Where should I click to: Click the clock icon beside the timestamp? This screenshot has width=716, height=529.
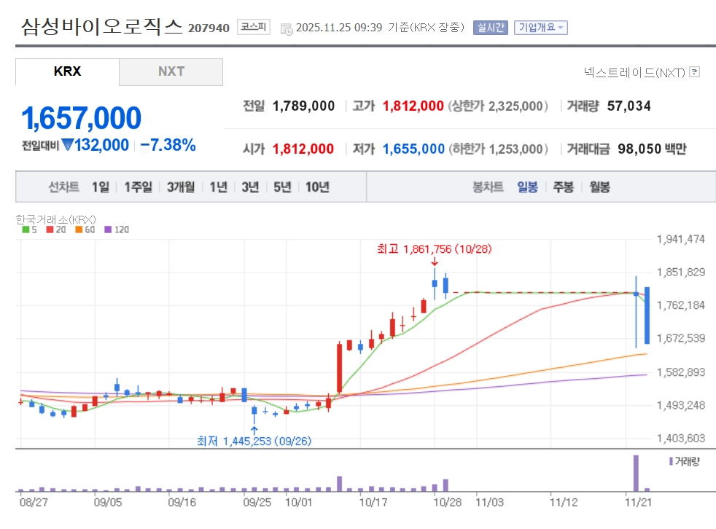(287, 28)
